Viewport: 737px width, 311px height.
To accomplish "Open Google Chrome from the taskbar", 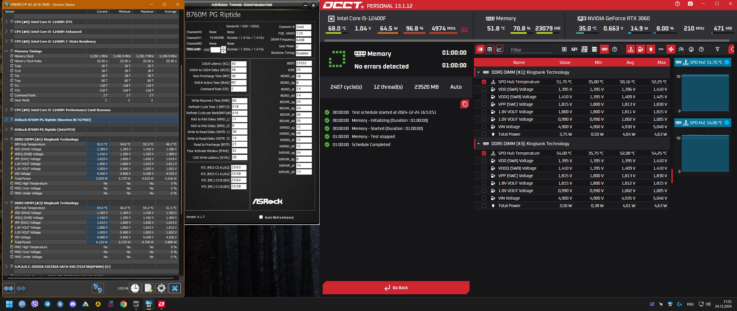I will pos(123,304).
